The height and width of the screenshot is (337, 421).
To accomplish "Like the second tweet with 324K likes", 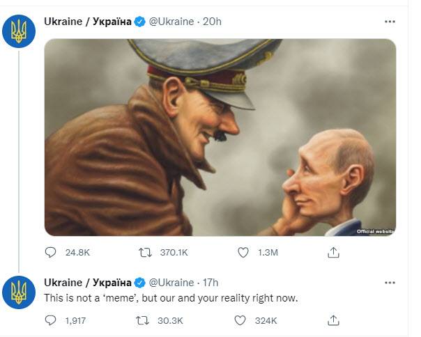I will [x=240, y=320].
